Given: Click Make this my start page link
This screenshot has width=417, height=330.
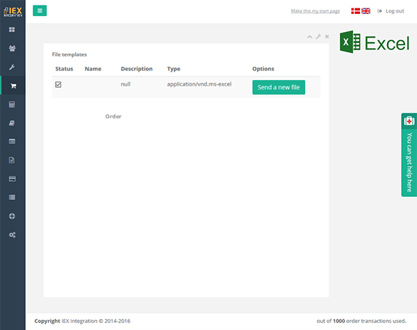Looking at the screenshot, I should [x=316, y=11].
